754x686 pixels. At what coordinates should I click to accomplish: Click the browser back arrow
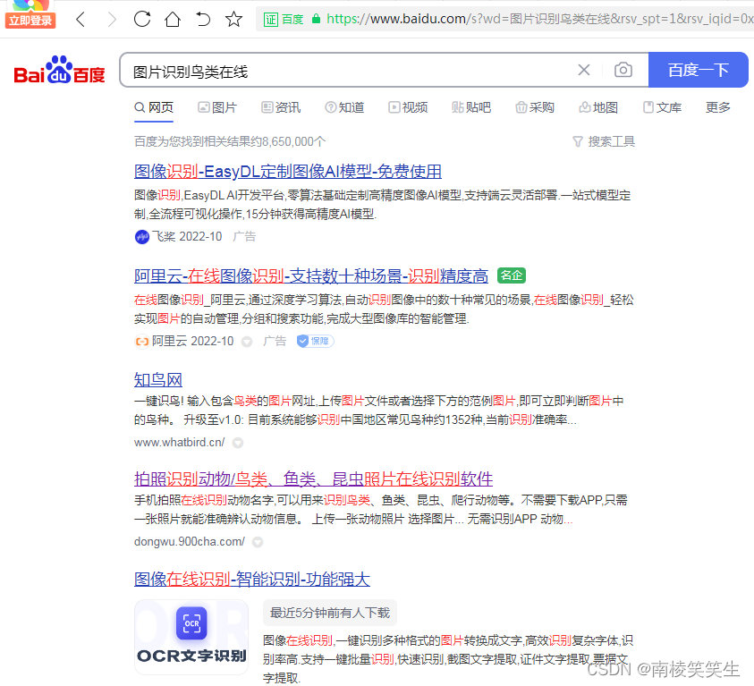coord(80,19)
